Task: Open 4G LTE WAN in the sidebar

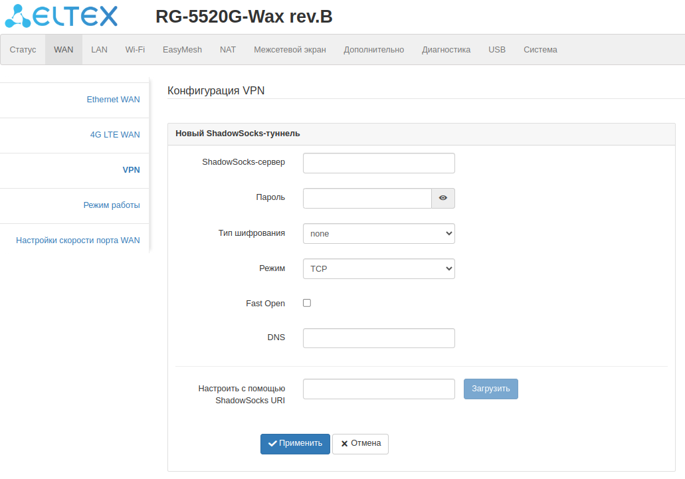Action: coord(115,135)
